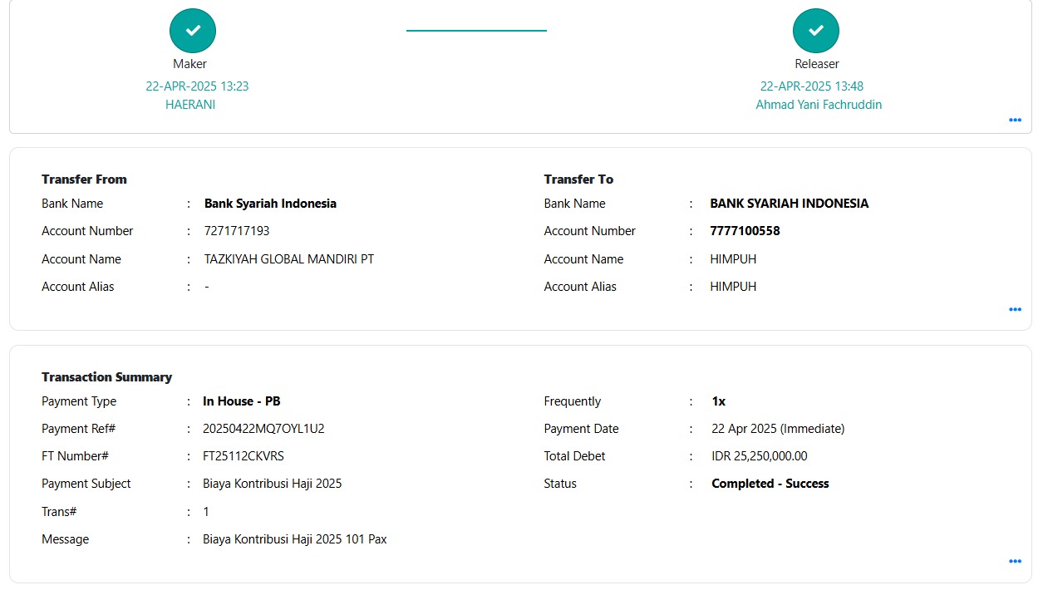Click payment date 22 Apr 2025 (Immediate)
Screen dimensions: 1043x590
click(778, 429)
